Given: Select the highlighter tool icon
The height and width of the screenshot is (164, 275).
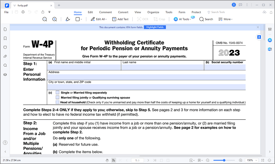Looking at the screenshot, I should click(x=68, y=19).
